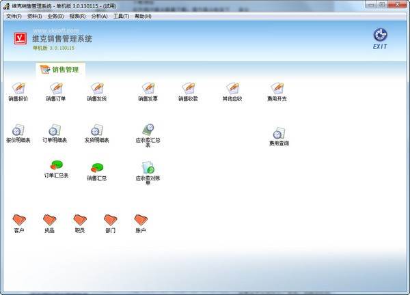Open the 销售发票 icon
Screen dimensions: 410x295
[x=148, y=89]
